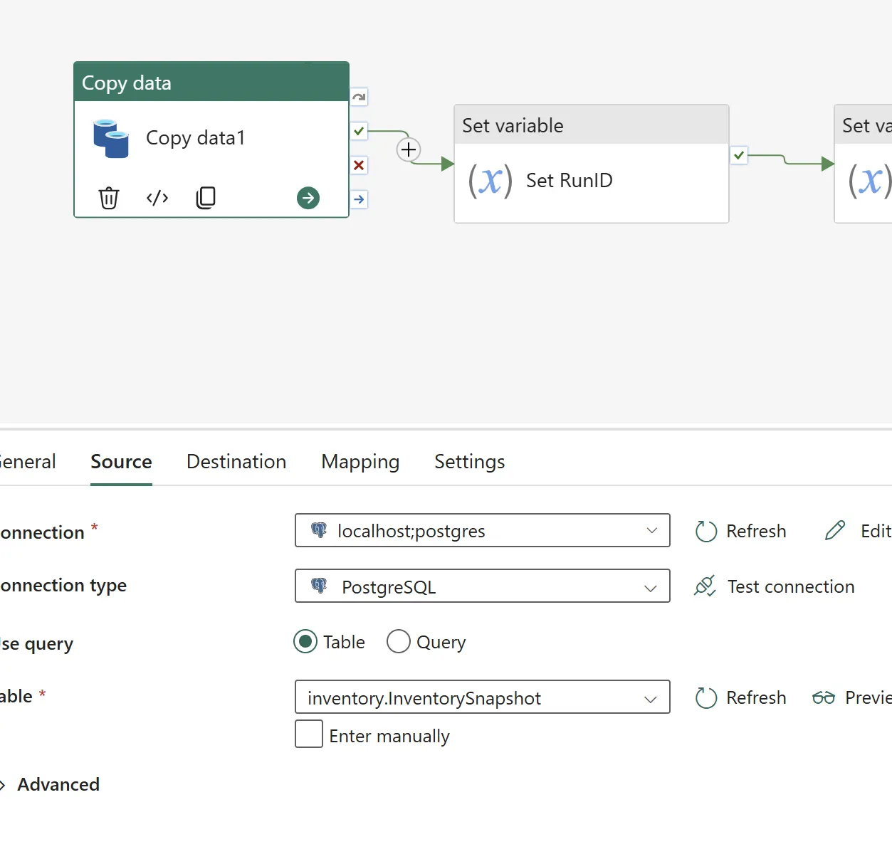Click the green arrow on Copy data1

tap(308, 198)
